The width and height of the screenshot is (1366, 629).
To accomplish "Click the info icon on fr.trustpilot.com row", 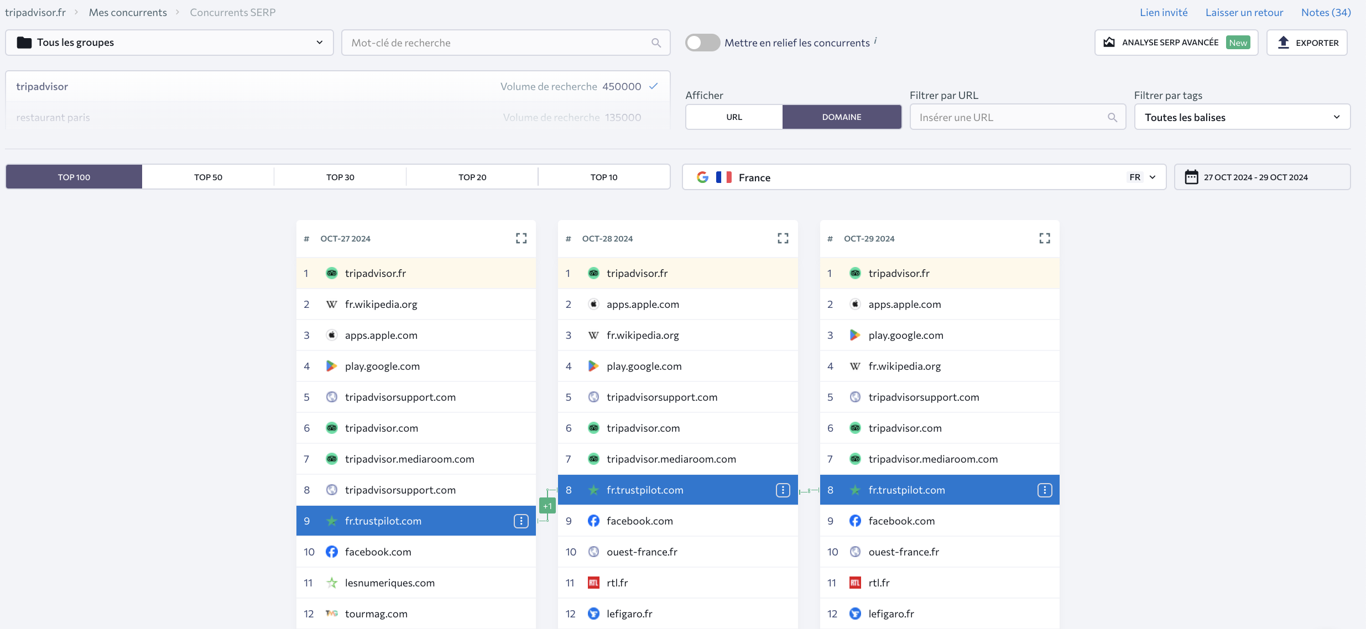I will [522, 520].
